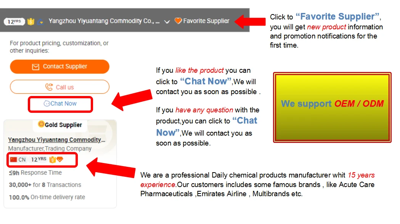Click the Gold Supplier label
The height and width of the screenshot is (224, 400).
pyautogui.click(x=63, y=125)
